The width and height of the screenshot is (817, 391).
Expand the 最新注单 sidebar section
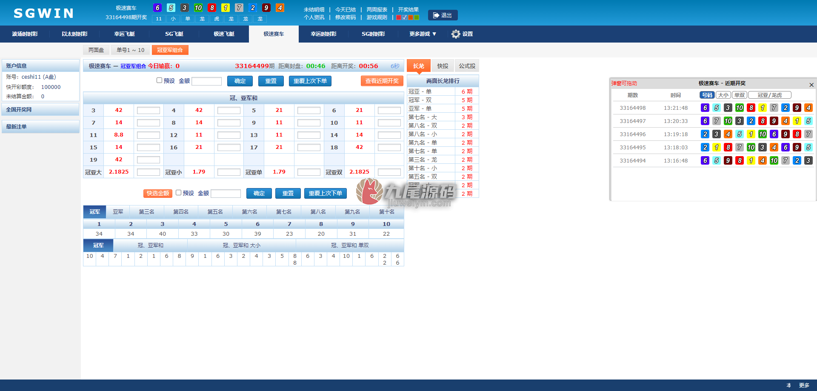(x=40, y=127)
